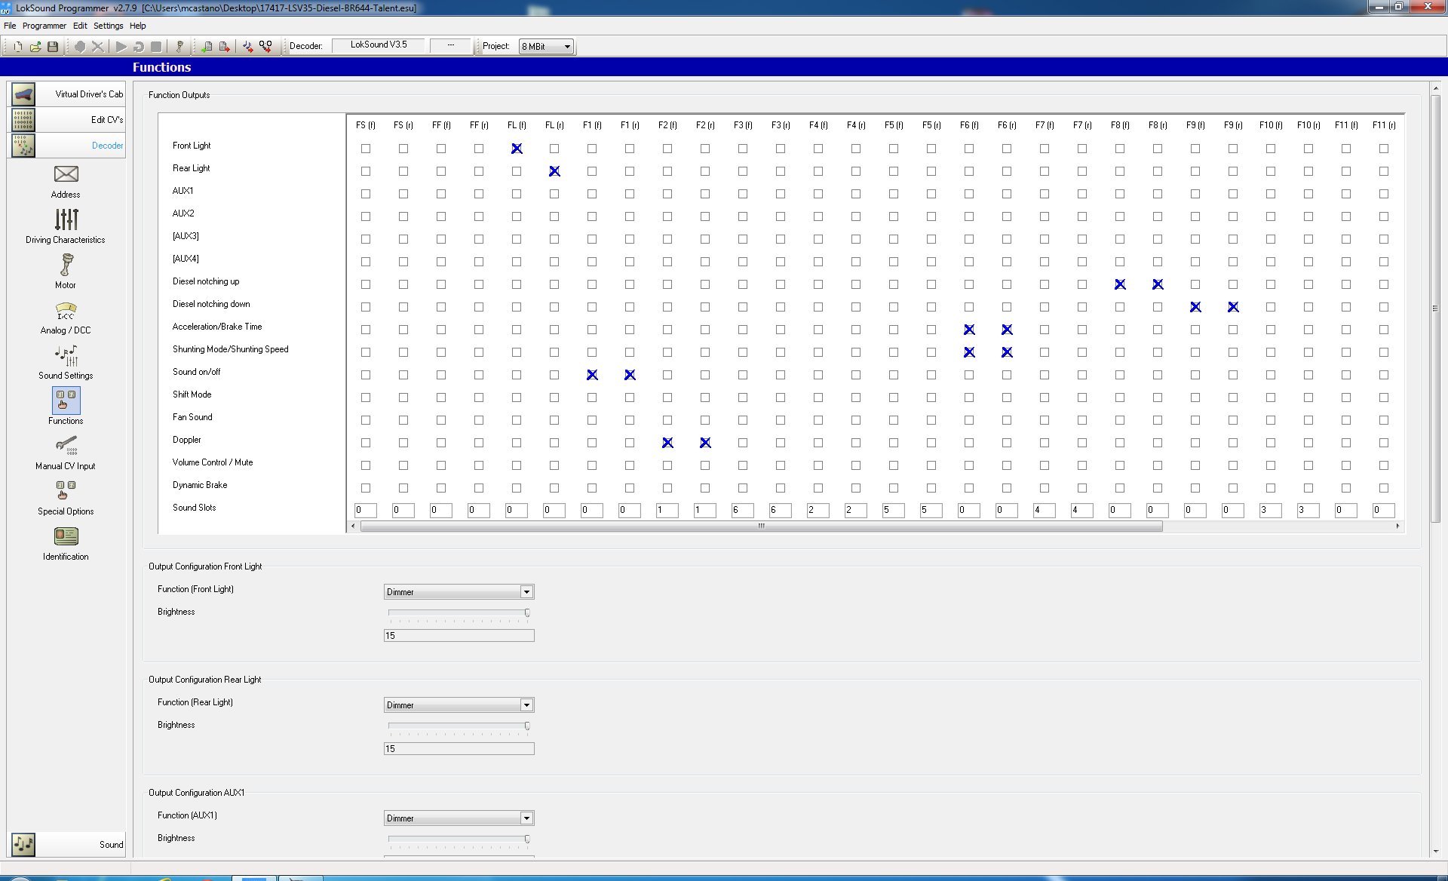This screenshot has width=1448, height=881.
Task: Enable Rear Light for first FS (f) column
Action: pyautogui.click(x=366, y=171)
